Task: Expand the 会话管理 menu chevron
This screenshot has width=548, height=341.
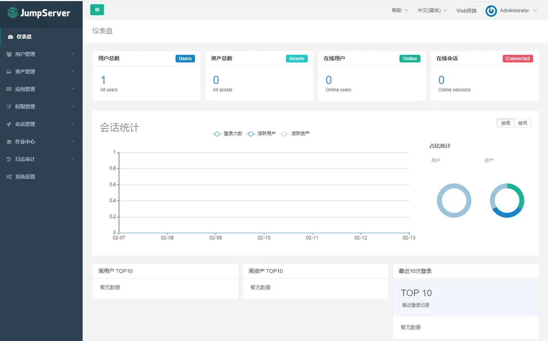Action: (73, 124)
